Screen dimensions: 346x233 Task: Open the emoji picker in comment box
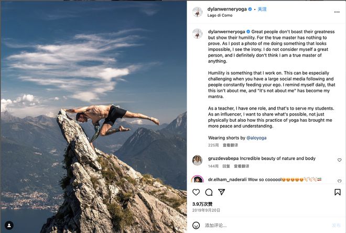click(x=196, y=225)
